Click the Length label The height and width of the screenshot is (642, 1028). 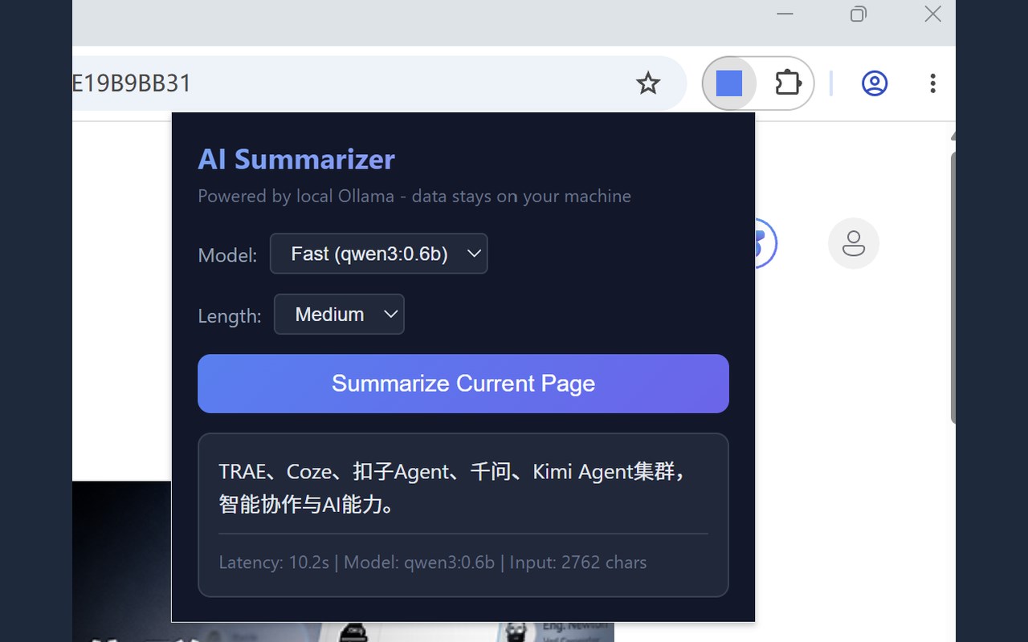click(x=230, y=316)
